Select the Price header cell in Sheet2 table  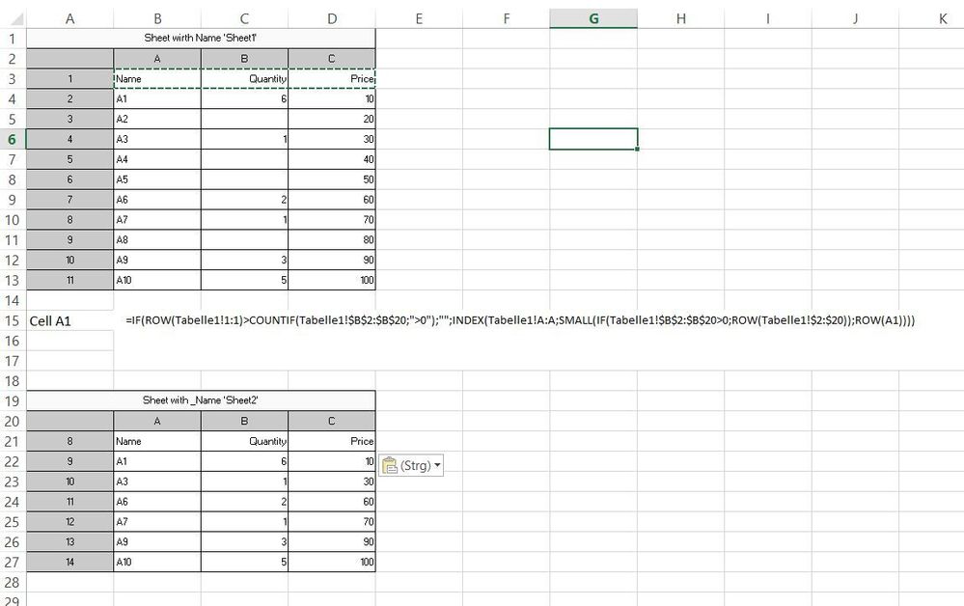pyautogui.click(x=331, y=441)
